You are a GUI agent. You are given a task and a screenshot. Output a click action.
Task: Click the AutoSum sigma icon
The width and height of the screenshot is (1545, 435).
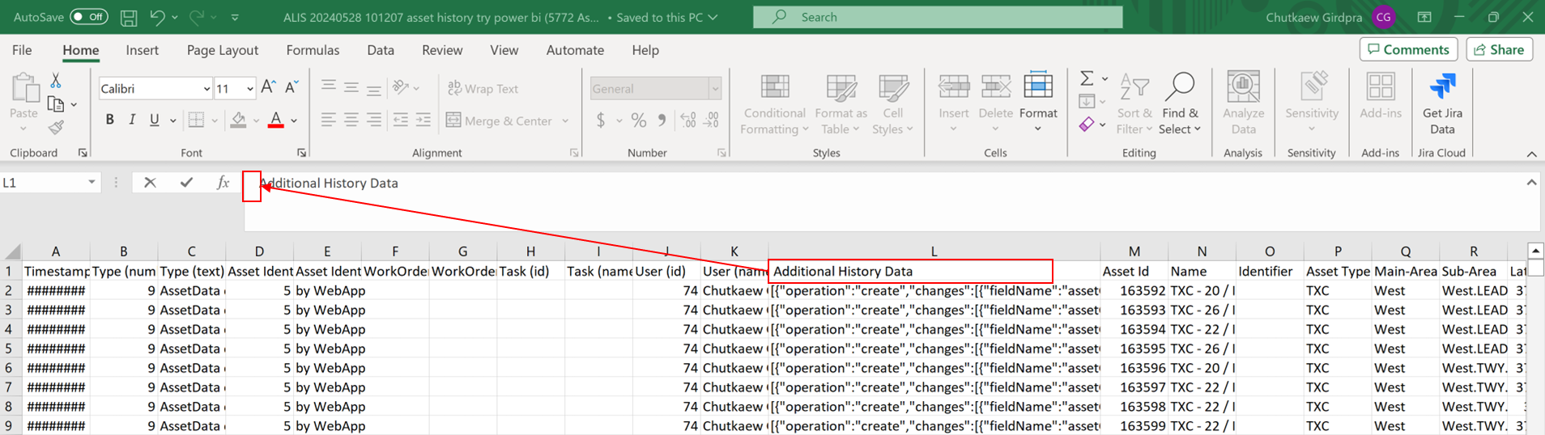pos(1087,78)
